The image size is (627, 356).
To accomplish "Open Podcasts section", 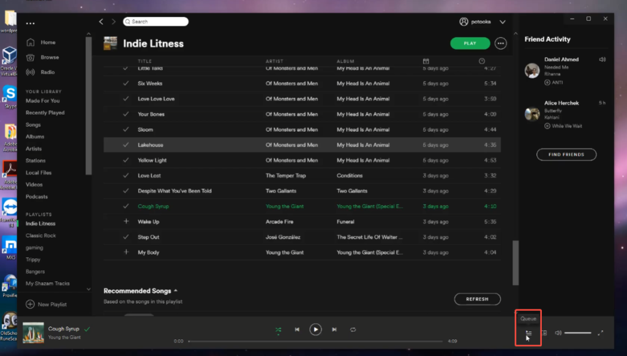I will [37, 197].
